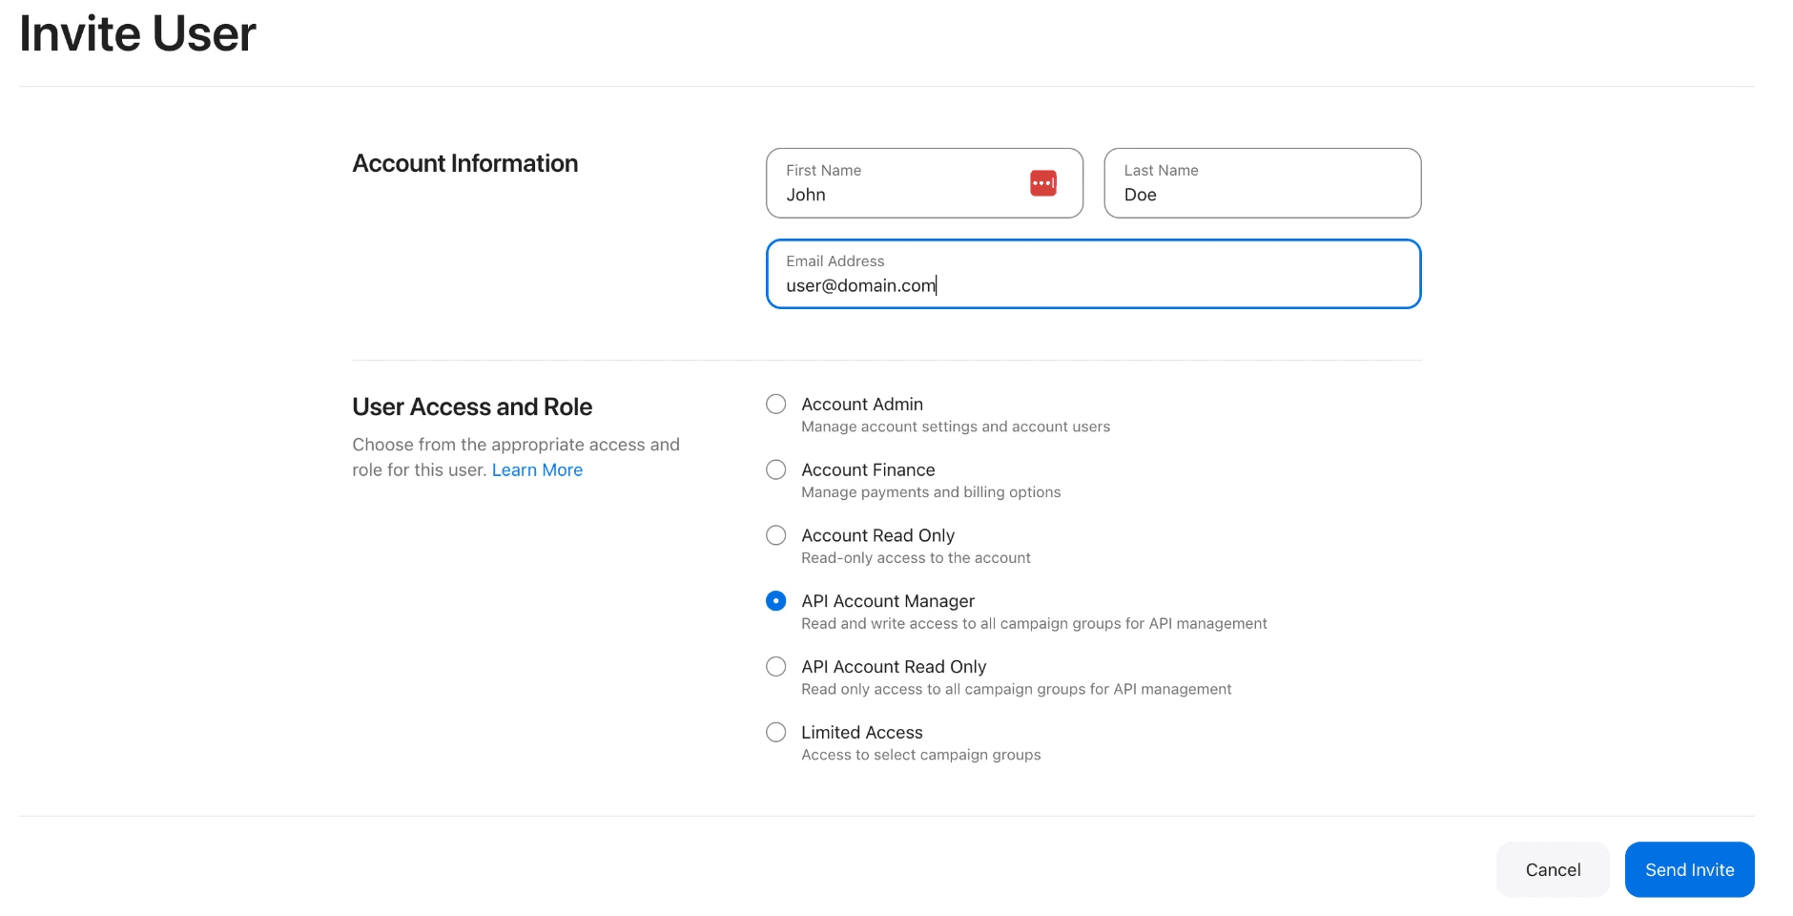
Task: Click 'Read-only access to the account' text
Action: tap(916, 558)
